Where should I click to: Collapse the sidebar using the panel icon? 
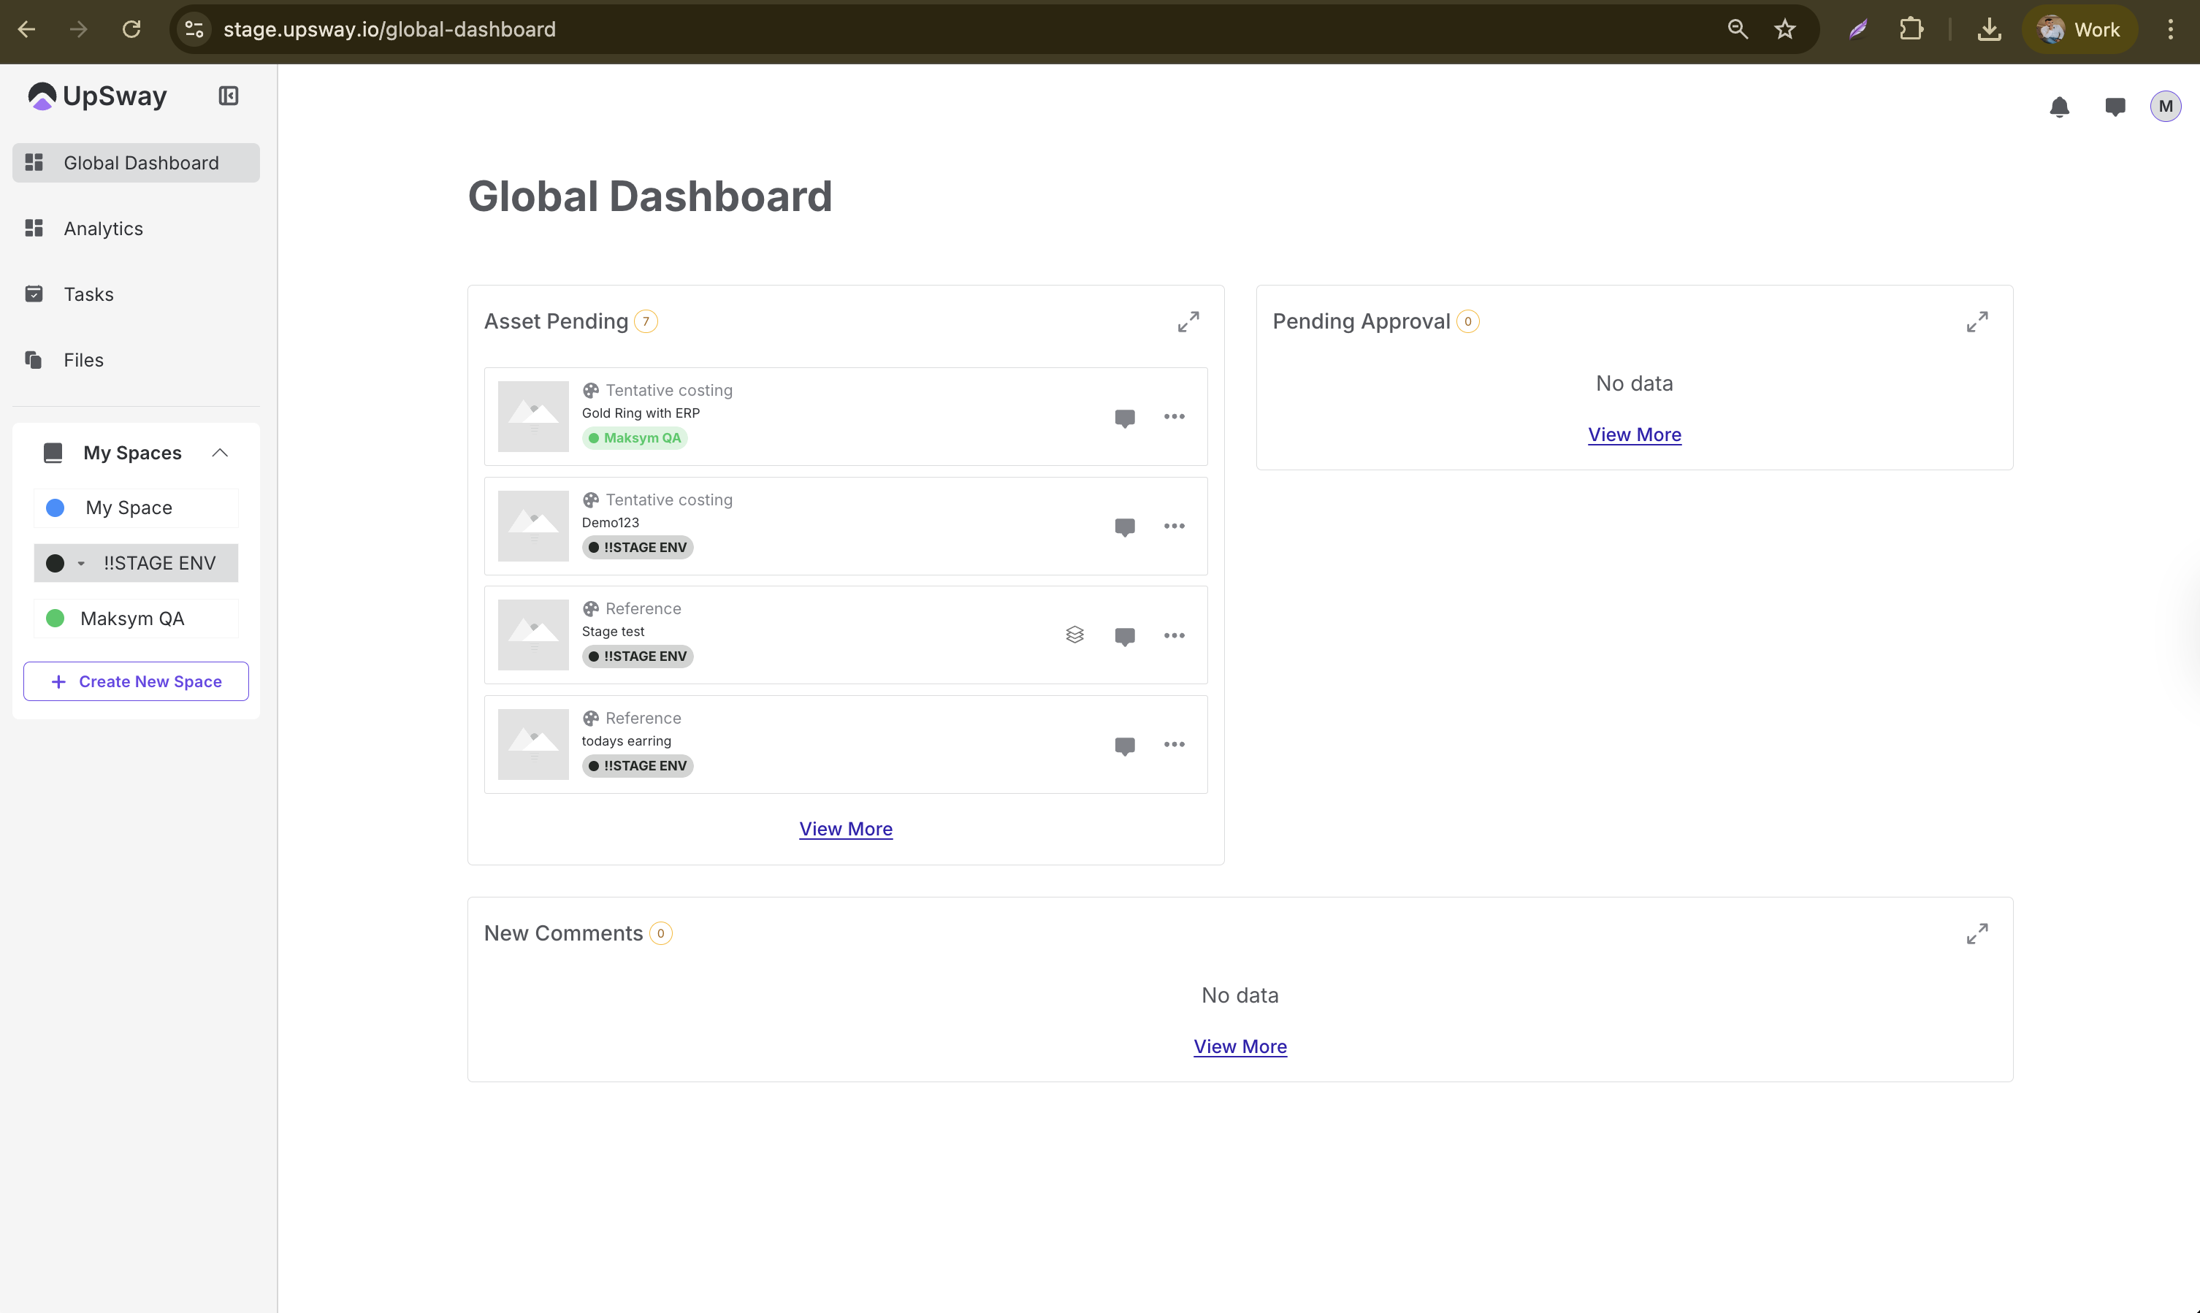[229, 96]
